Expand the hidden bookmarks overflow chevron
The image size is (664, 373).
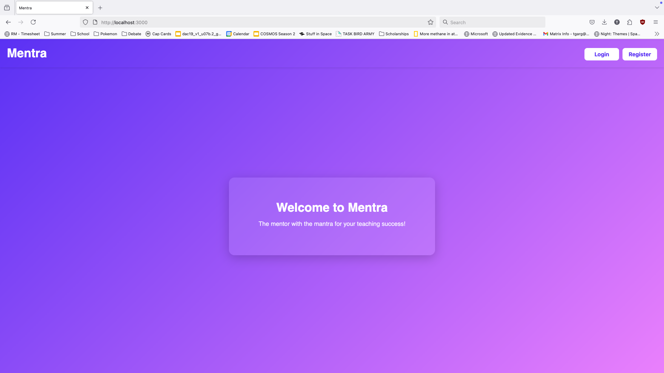pos(657,34)
